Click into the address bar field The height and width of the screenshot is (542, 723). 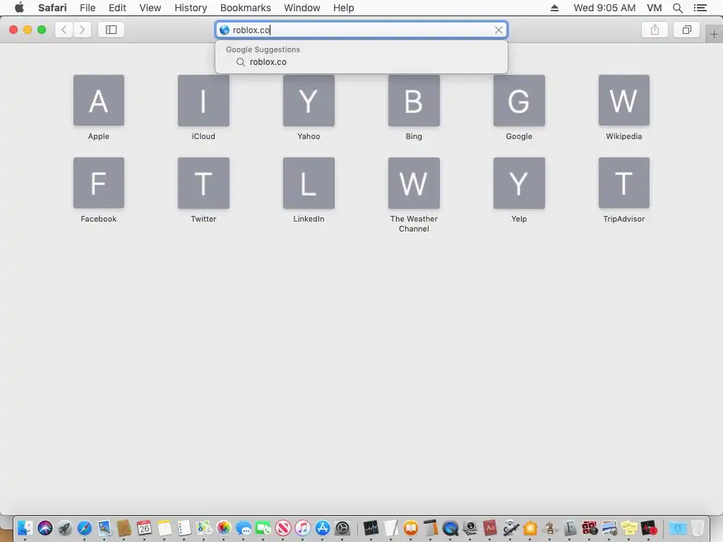pyautogui.click(x=361, y=30)
